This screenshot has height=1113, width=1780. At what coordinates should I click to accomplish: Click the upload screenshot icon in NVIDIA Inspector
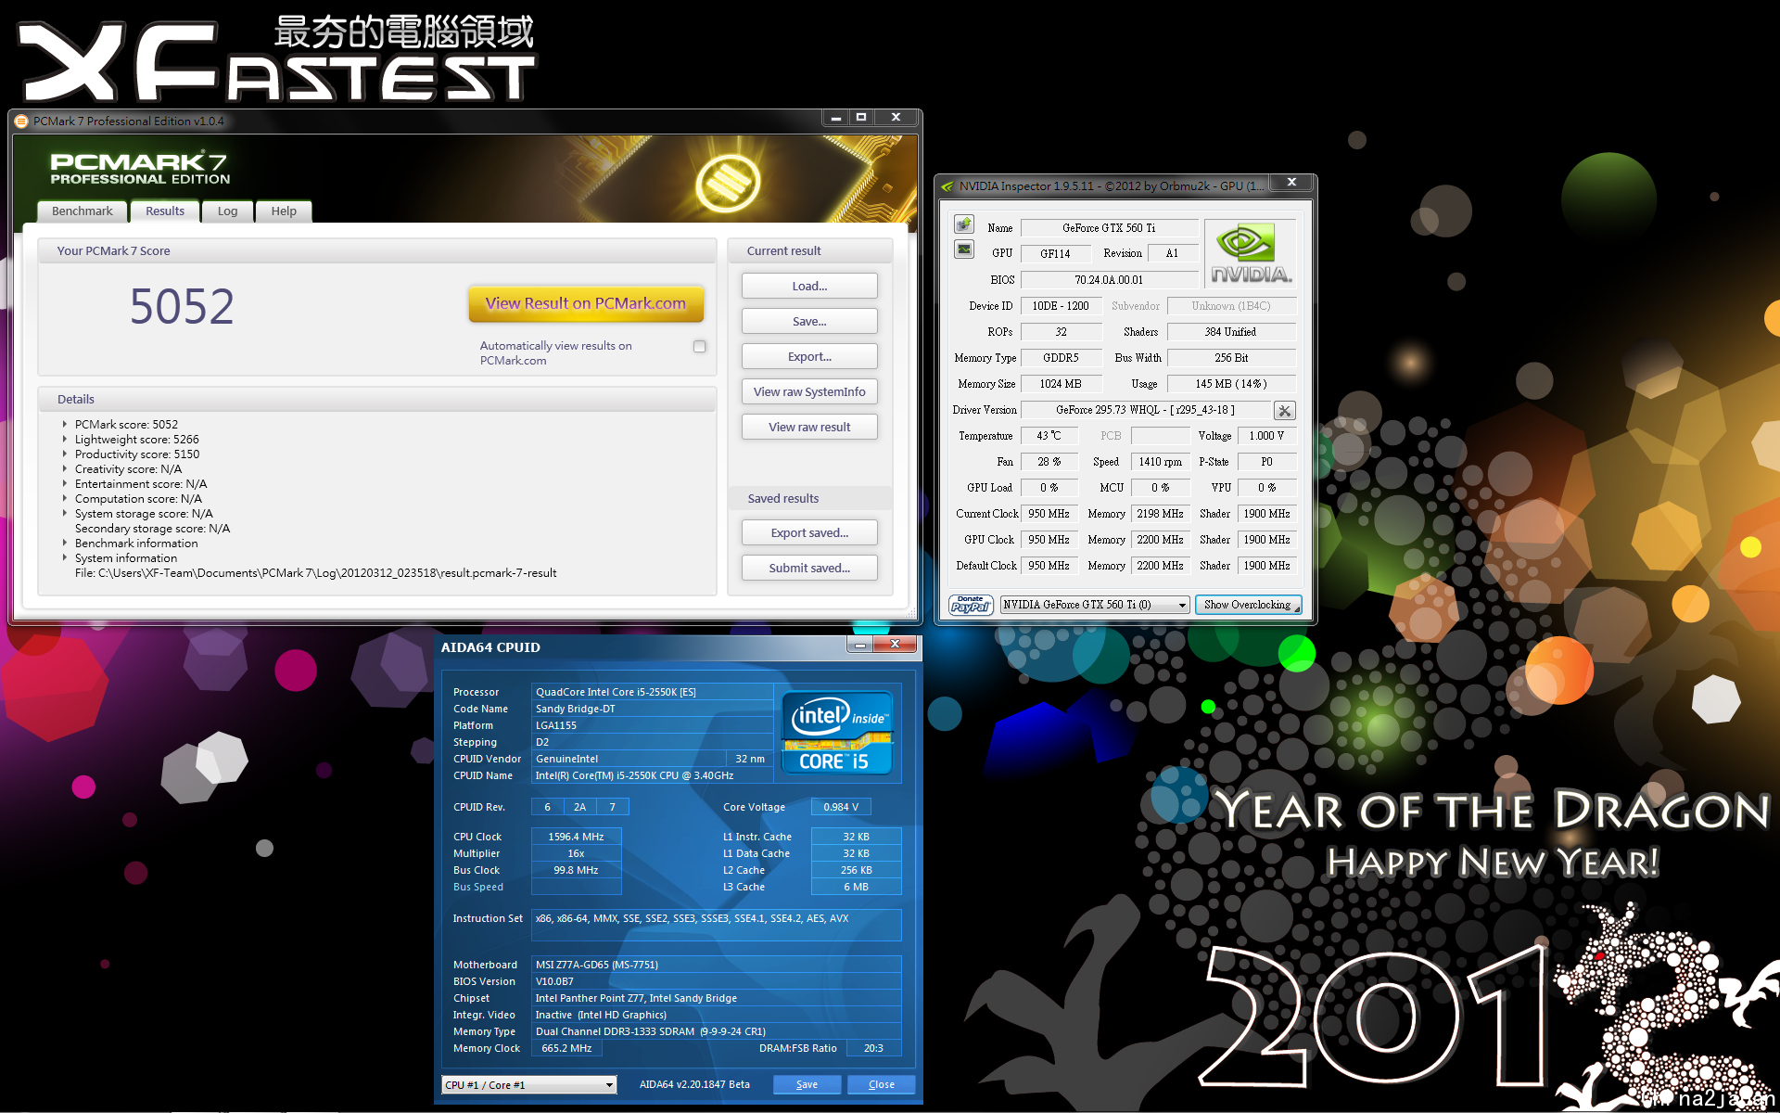[x=964, y=224]
